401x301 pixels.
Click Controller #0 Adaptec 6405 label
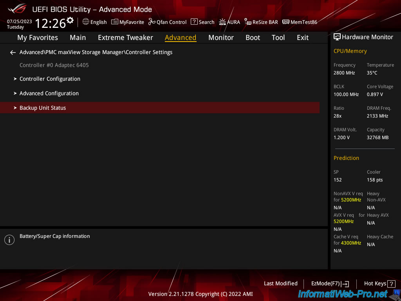point(54,65)
